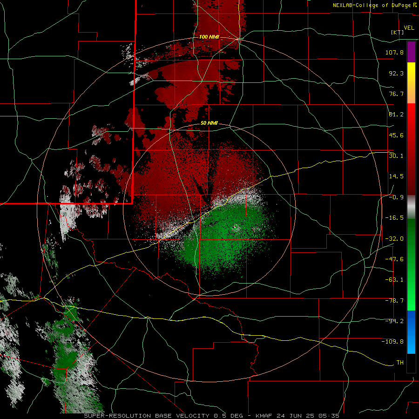419x419 pixels.
Task: Click the 30.1 velocity scale value
Action: [x=396, y=156]
